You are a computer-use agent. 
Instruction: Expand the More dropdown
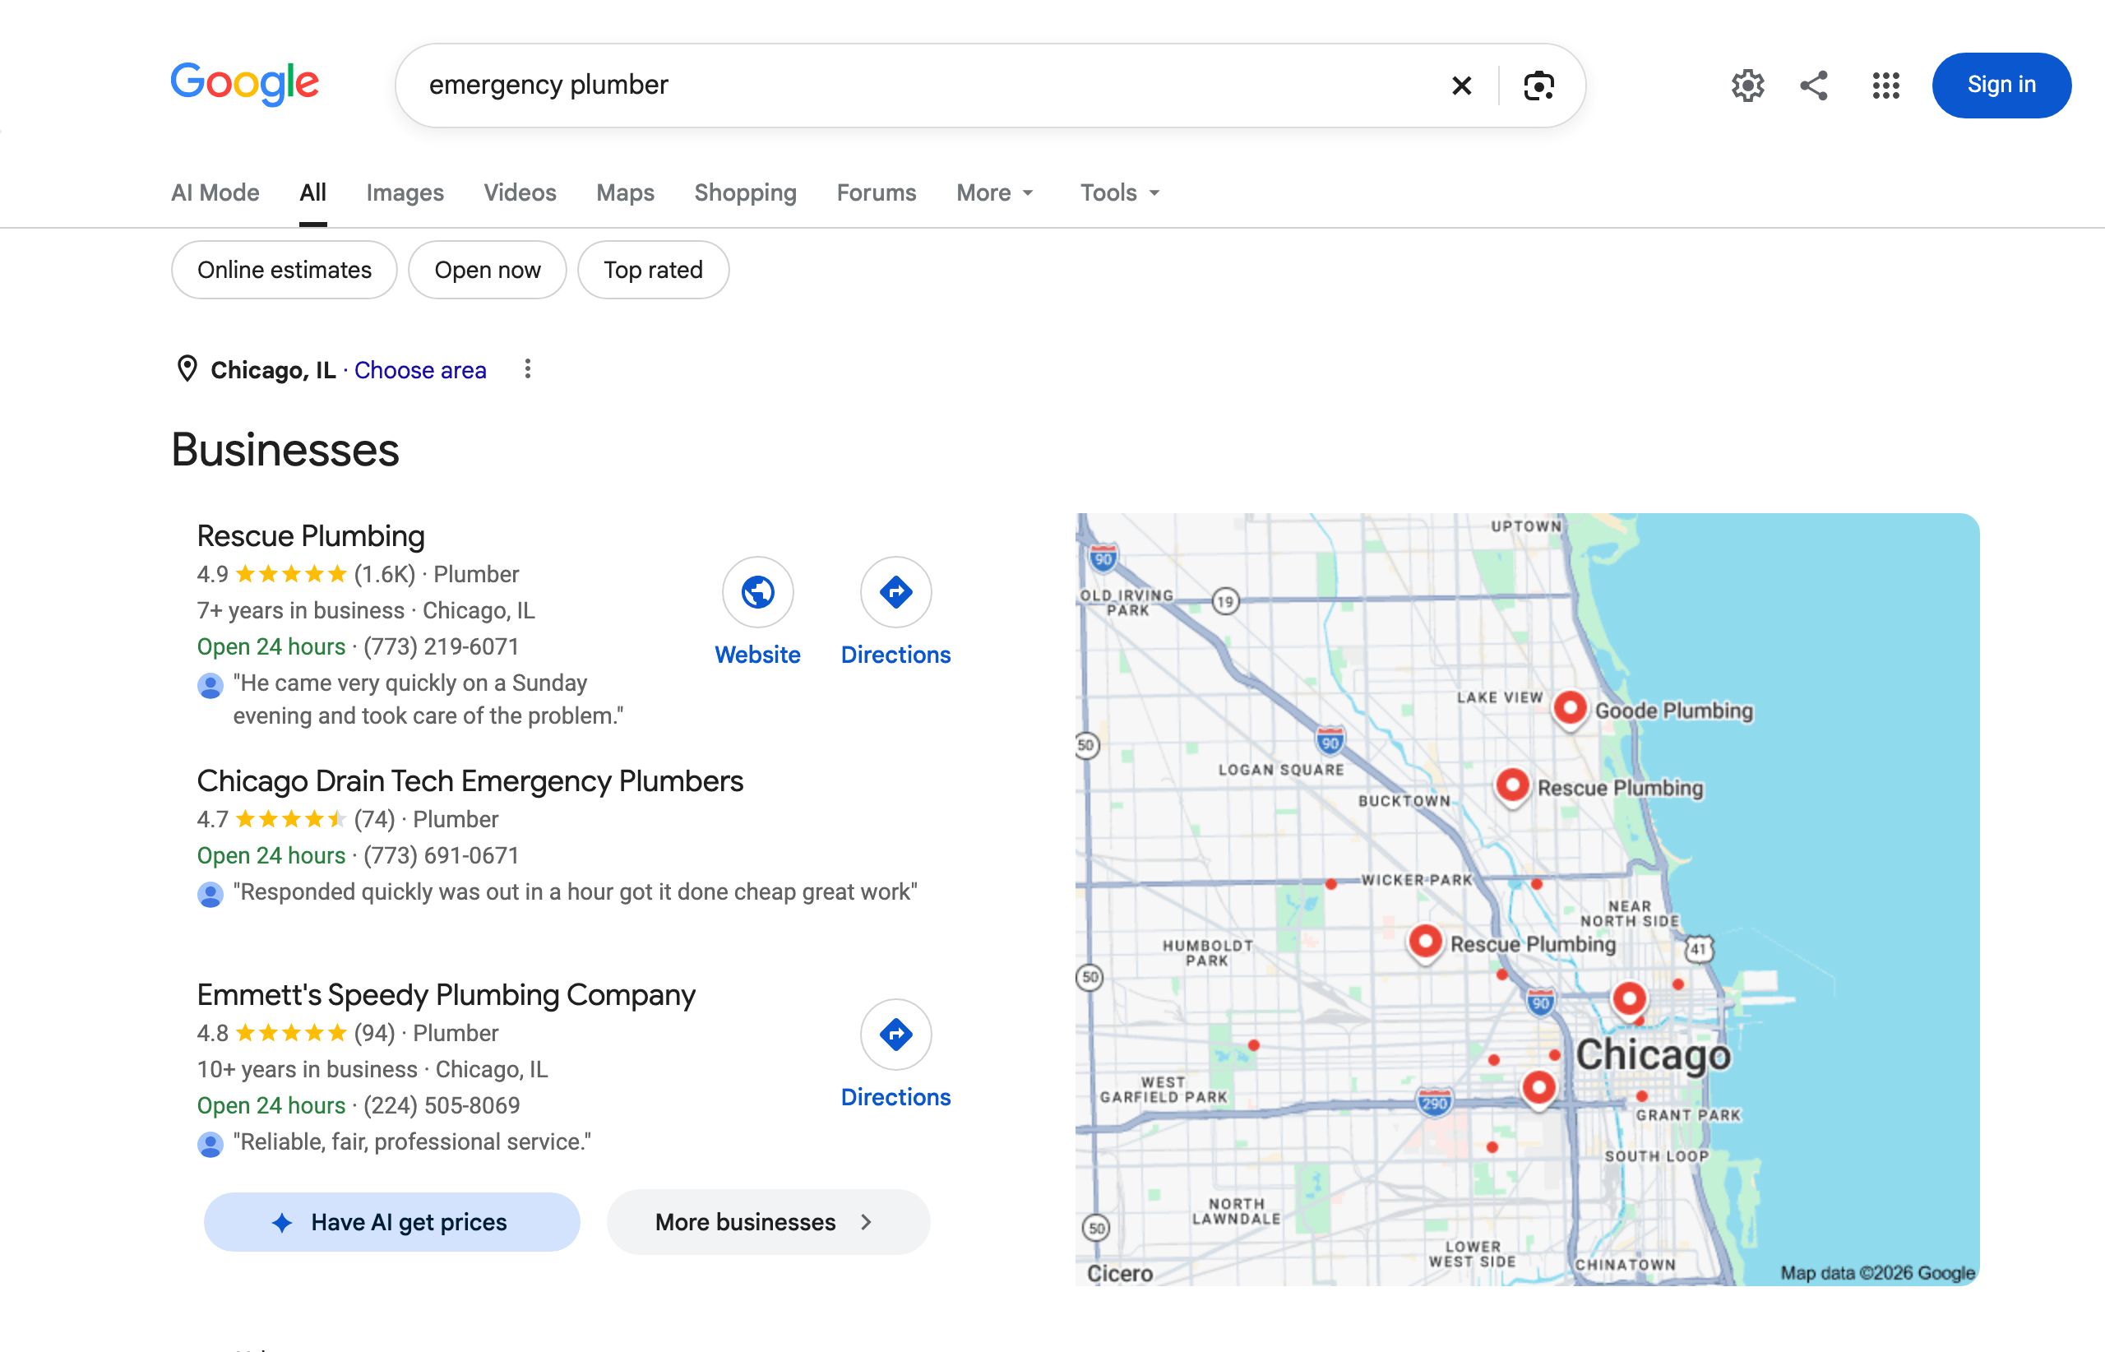pyautogui.click(x=996, y=192)
